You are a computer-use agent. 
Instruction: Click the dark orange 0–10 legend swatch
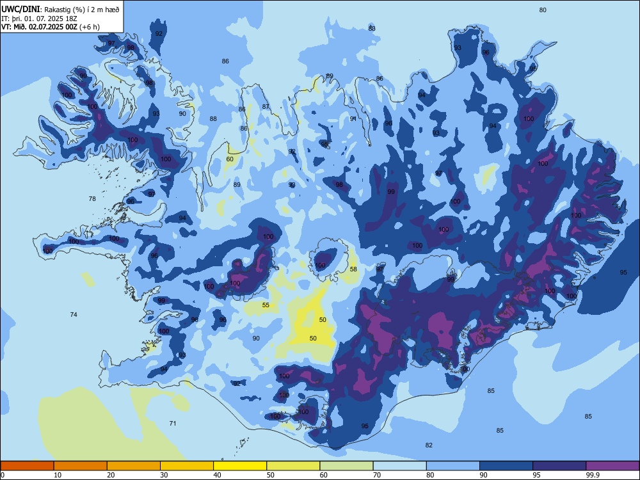[x=28, y=466]
